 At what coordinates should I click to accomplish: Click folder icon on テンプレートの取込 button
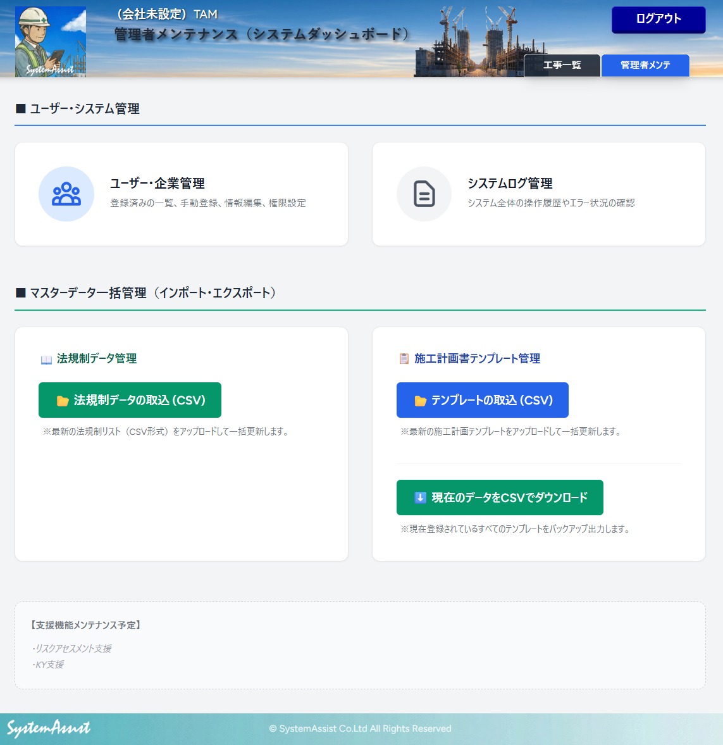[x=420, y=401]
